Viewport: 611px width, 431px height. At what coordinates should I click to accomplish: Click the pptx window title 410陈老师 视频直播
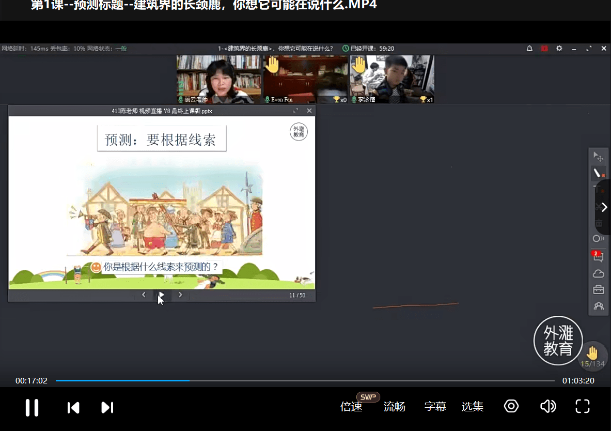coord(162,111)
